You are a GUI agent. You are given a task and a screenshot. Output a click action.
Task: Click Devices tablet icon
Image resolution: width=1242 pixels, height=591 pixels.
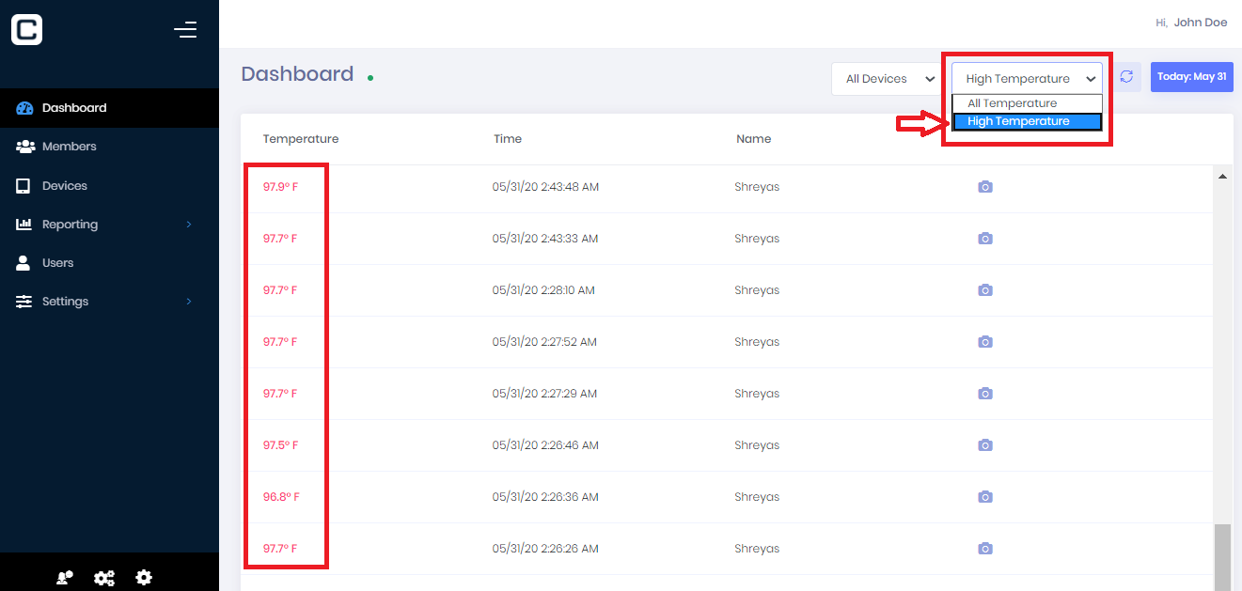(x=24, y=186)
